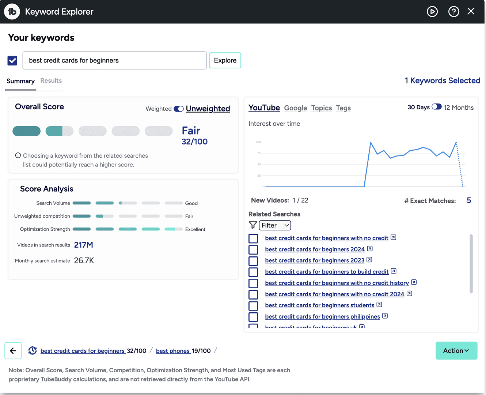Screen dimensions: 486x395
Task: Click the TubeBuddy logo icon
Action: pos(12,12)
